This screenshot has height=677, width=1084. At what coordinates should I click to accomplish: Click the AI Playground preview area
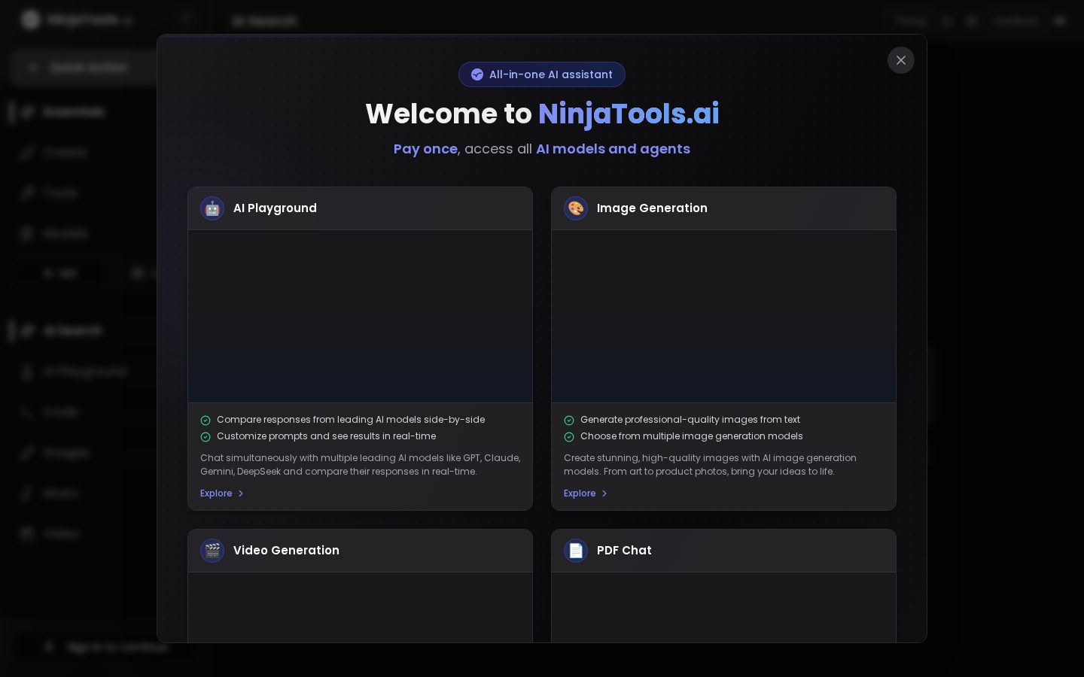[x=360, y=316]
